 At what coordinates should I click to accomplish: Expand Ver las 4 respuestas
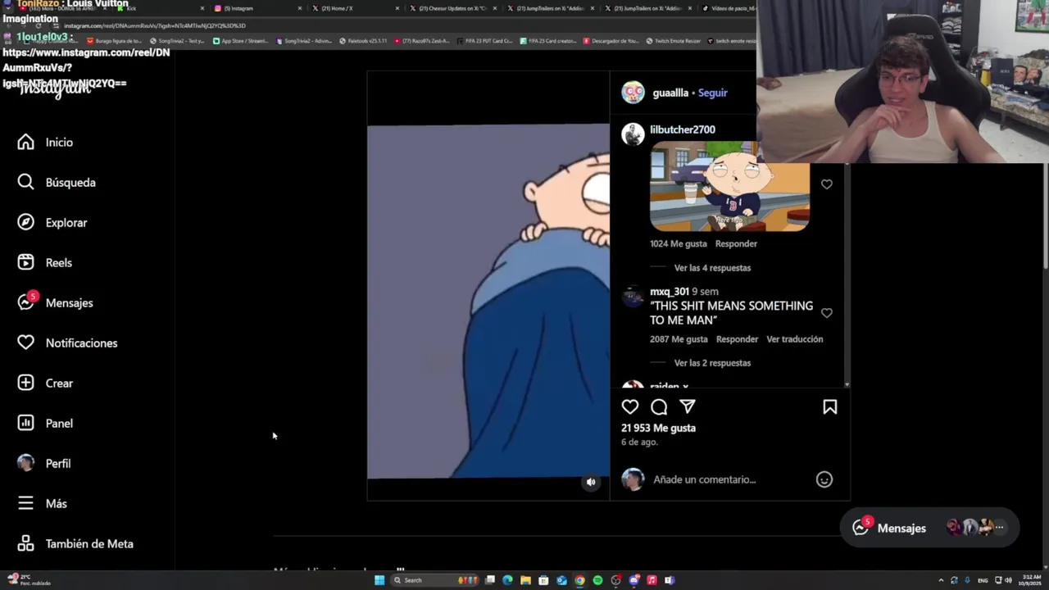[x=712, y=268]
